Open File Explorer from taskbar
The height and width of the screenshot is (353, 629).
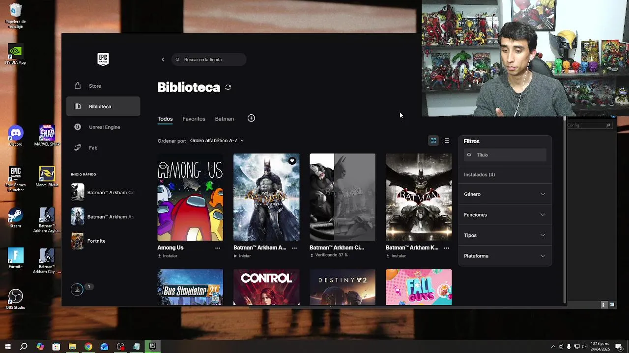click(x=72, y=347)
